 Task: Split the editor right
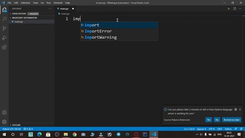[x=235, y=8]
